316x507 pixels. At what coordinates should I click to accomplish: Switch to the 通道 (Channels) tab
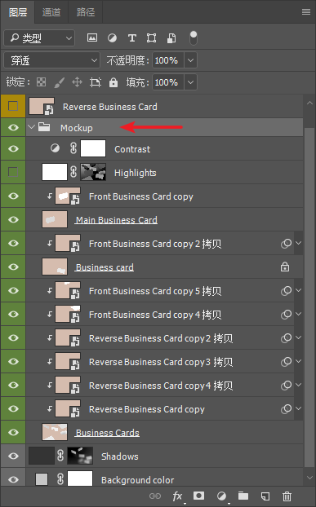pos(51,12)
